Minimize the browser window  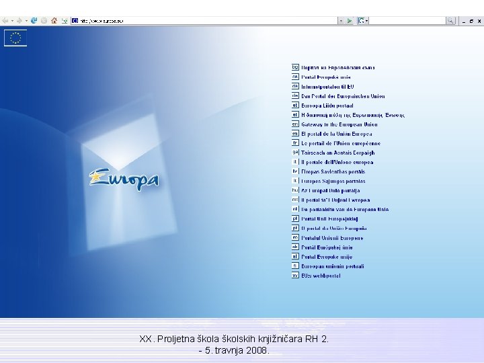[x=464, y=22]
